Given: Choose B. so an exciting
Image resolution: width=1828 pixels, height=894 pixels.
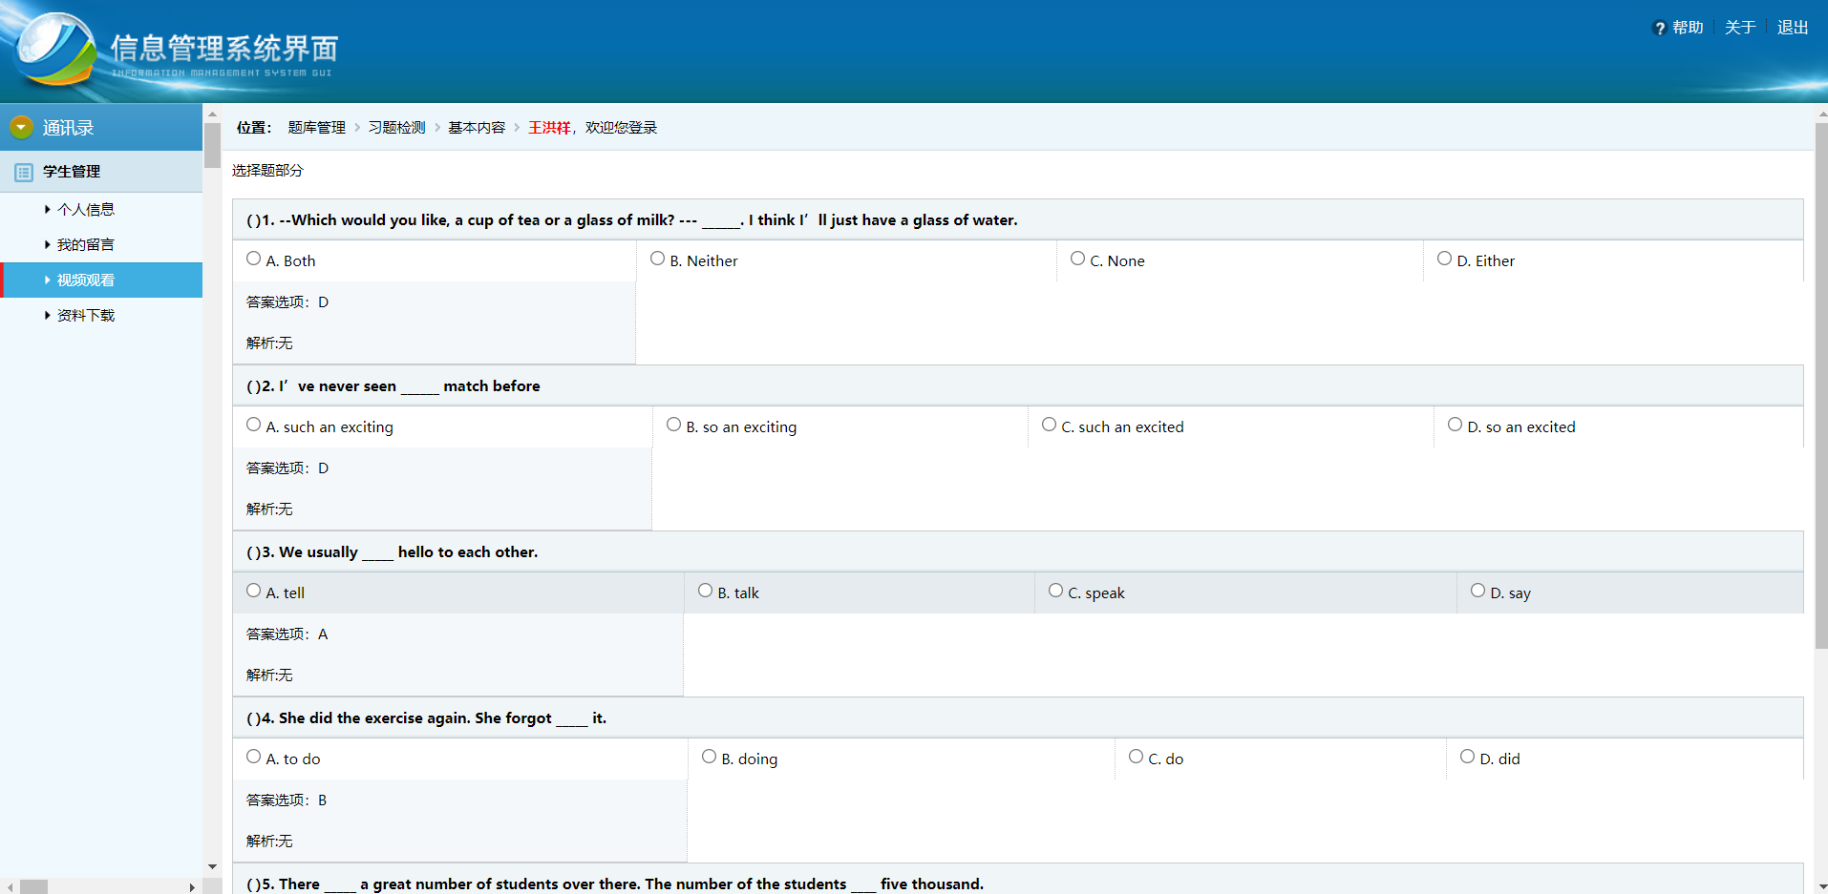Looking at the screenshot, I should 673,425.
